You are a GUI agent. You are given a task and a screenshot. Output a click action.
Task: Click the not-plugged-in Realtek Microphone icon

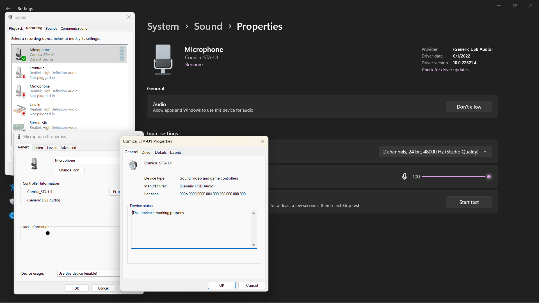click(x=19, y=91)
